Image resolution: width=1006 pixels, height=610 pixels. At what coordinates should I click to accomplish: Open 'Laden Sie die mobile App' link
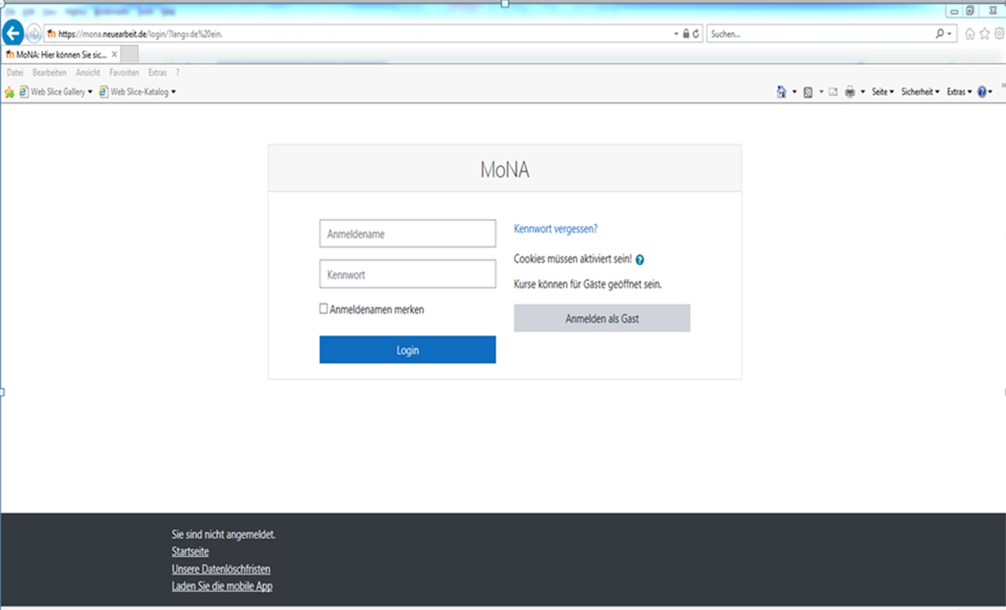(222, 586)
